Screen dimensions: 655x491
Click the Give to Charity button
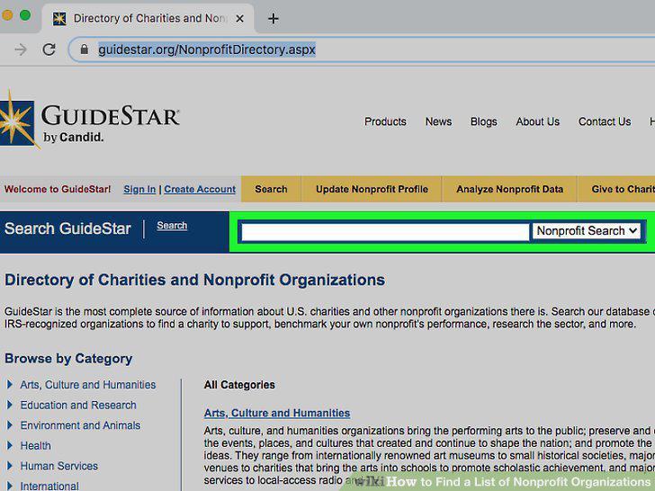(x=616, y=189)
